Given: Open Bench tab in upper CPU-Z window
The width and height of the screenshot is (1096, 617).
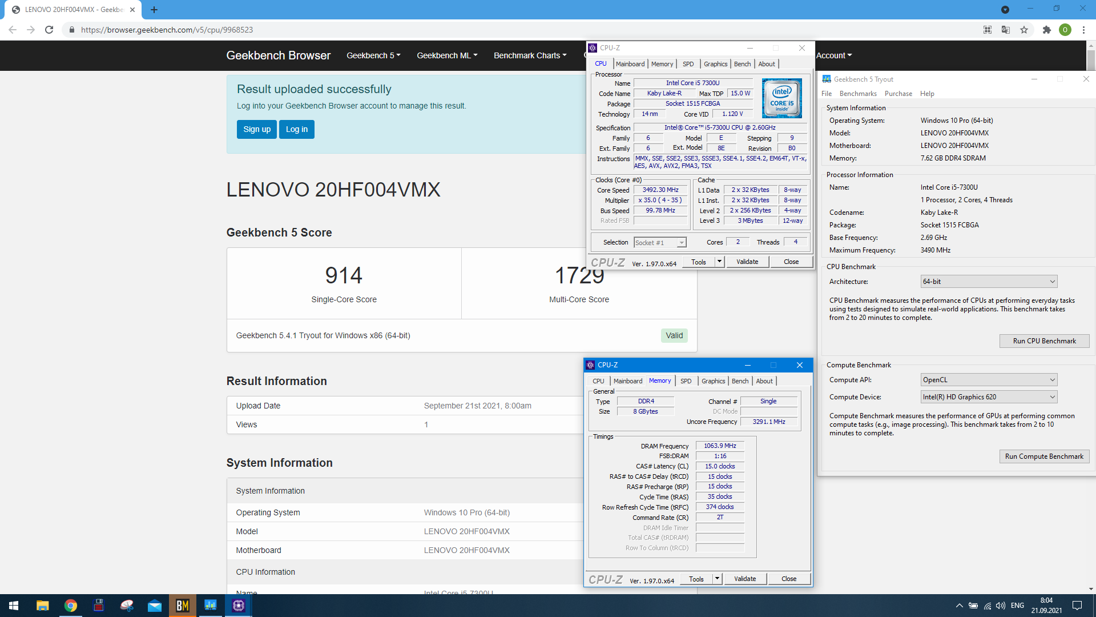Looking at the screenshot, I should pyautogui.click(x=742, y=64).
